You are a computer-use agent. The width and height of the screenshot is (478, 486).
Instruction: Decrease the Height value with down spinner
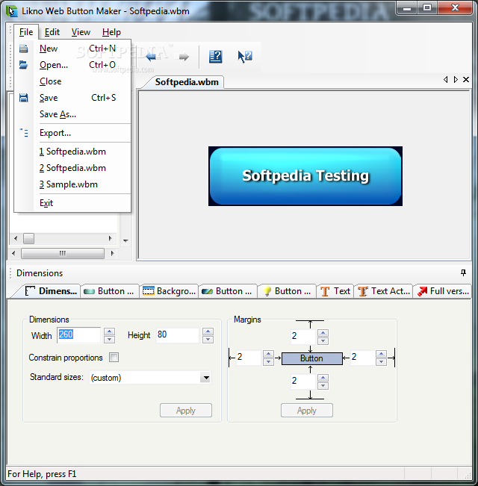(208, 339)
